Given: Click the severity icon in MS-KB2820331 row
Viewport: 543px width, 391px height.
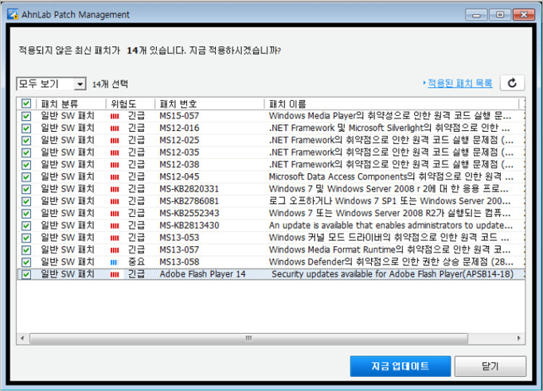Looking at the screenshot, I should pos(114,189).
